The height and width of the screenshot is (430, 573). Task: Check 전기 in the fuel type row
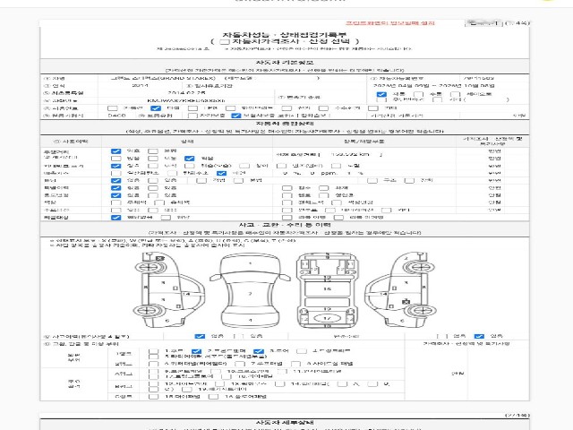[x=286, y=108]
